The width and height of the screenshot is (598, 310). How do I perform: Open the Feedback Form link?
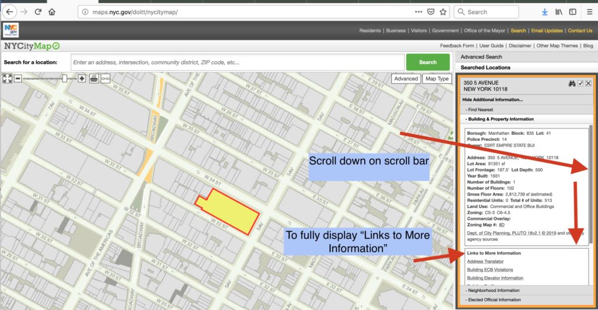click(457, 46)
